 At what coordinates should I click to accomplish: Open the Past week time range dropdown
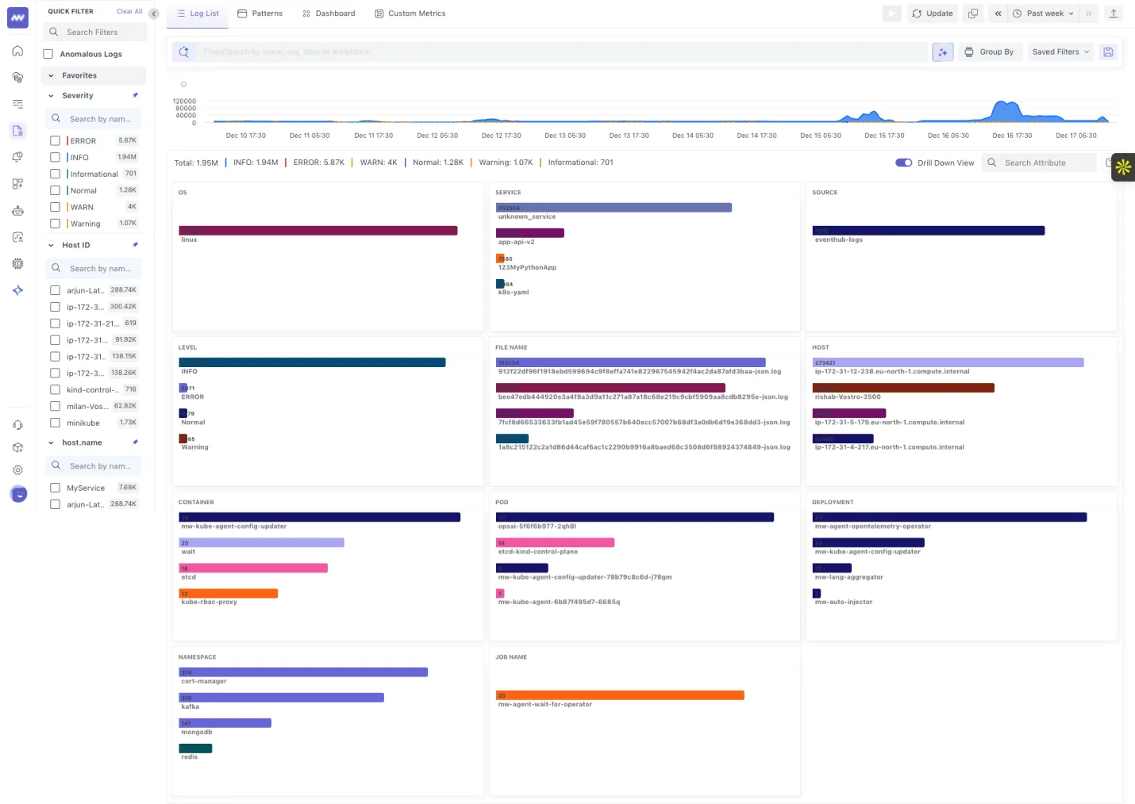click(1043, 13)
